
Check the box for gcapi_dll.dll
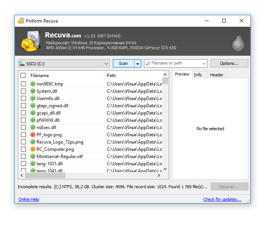pos(23,113)
